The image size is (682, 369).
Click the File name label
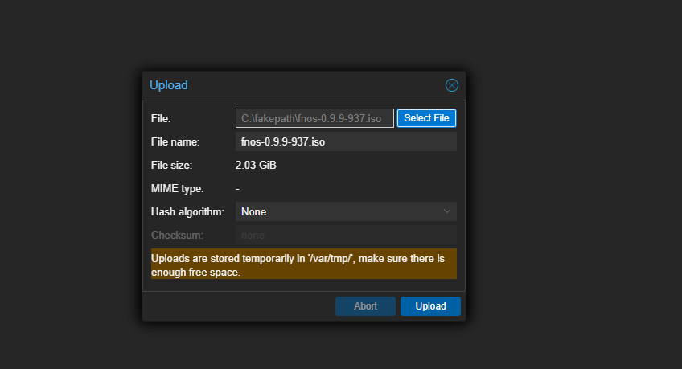click(175, 142)
